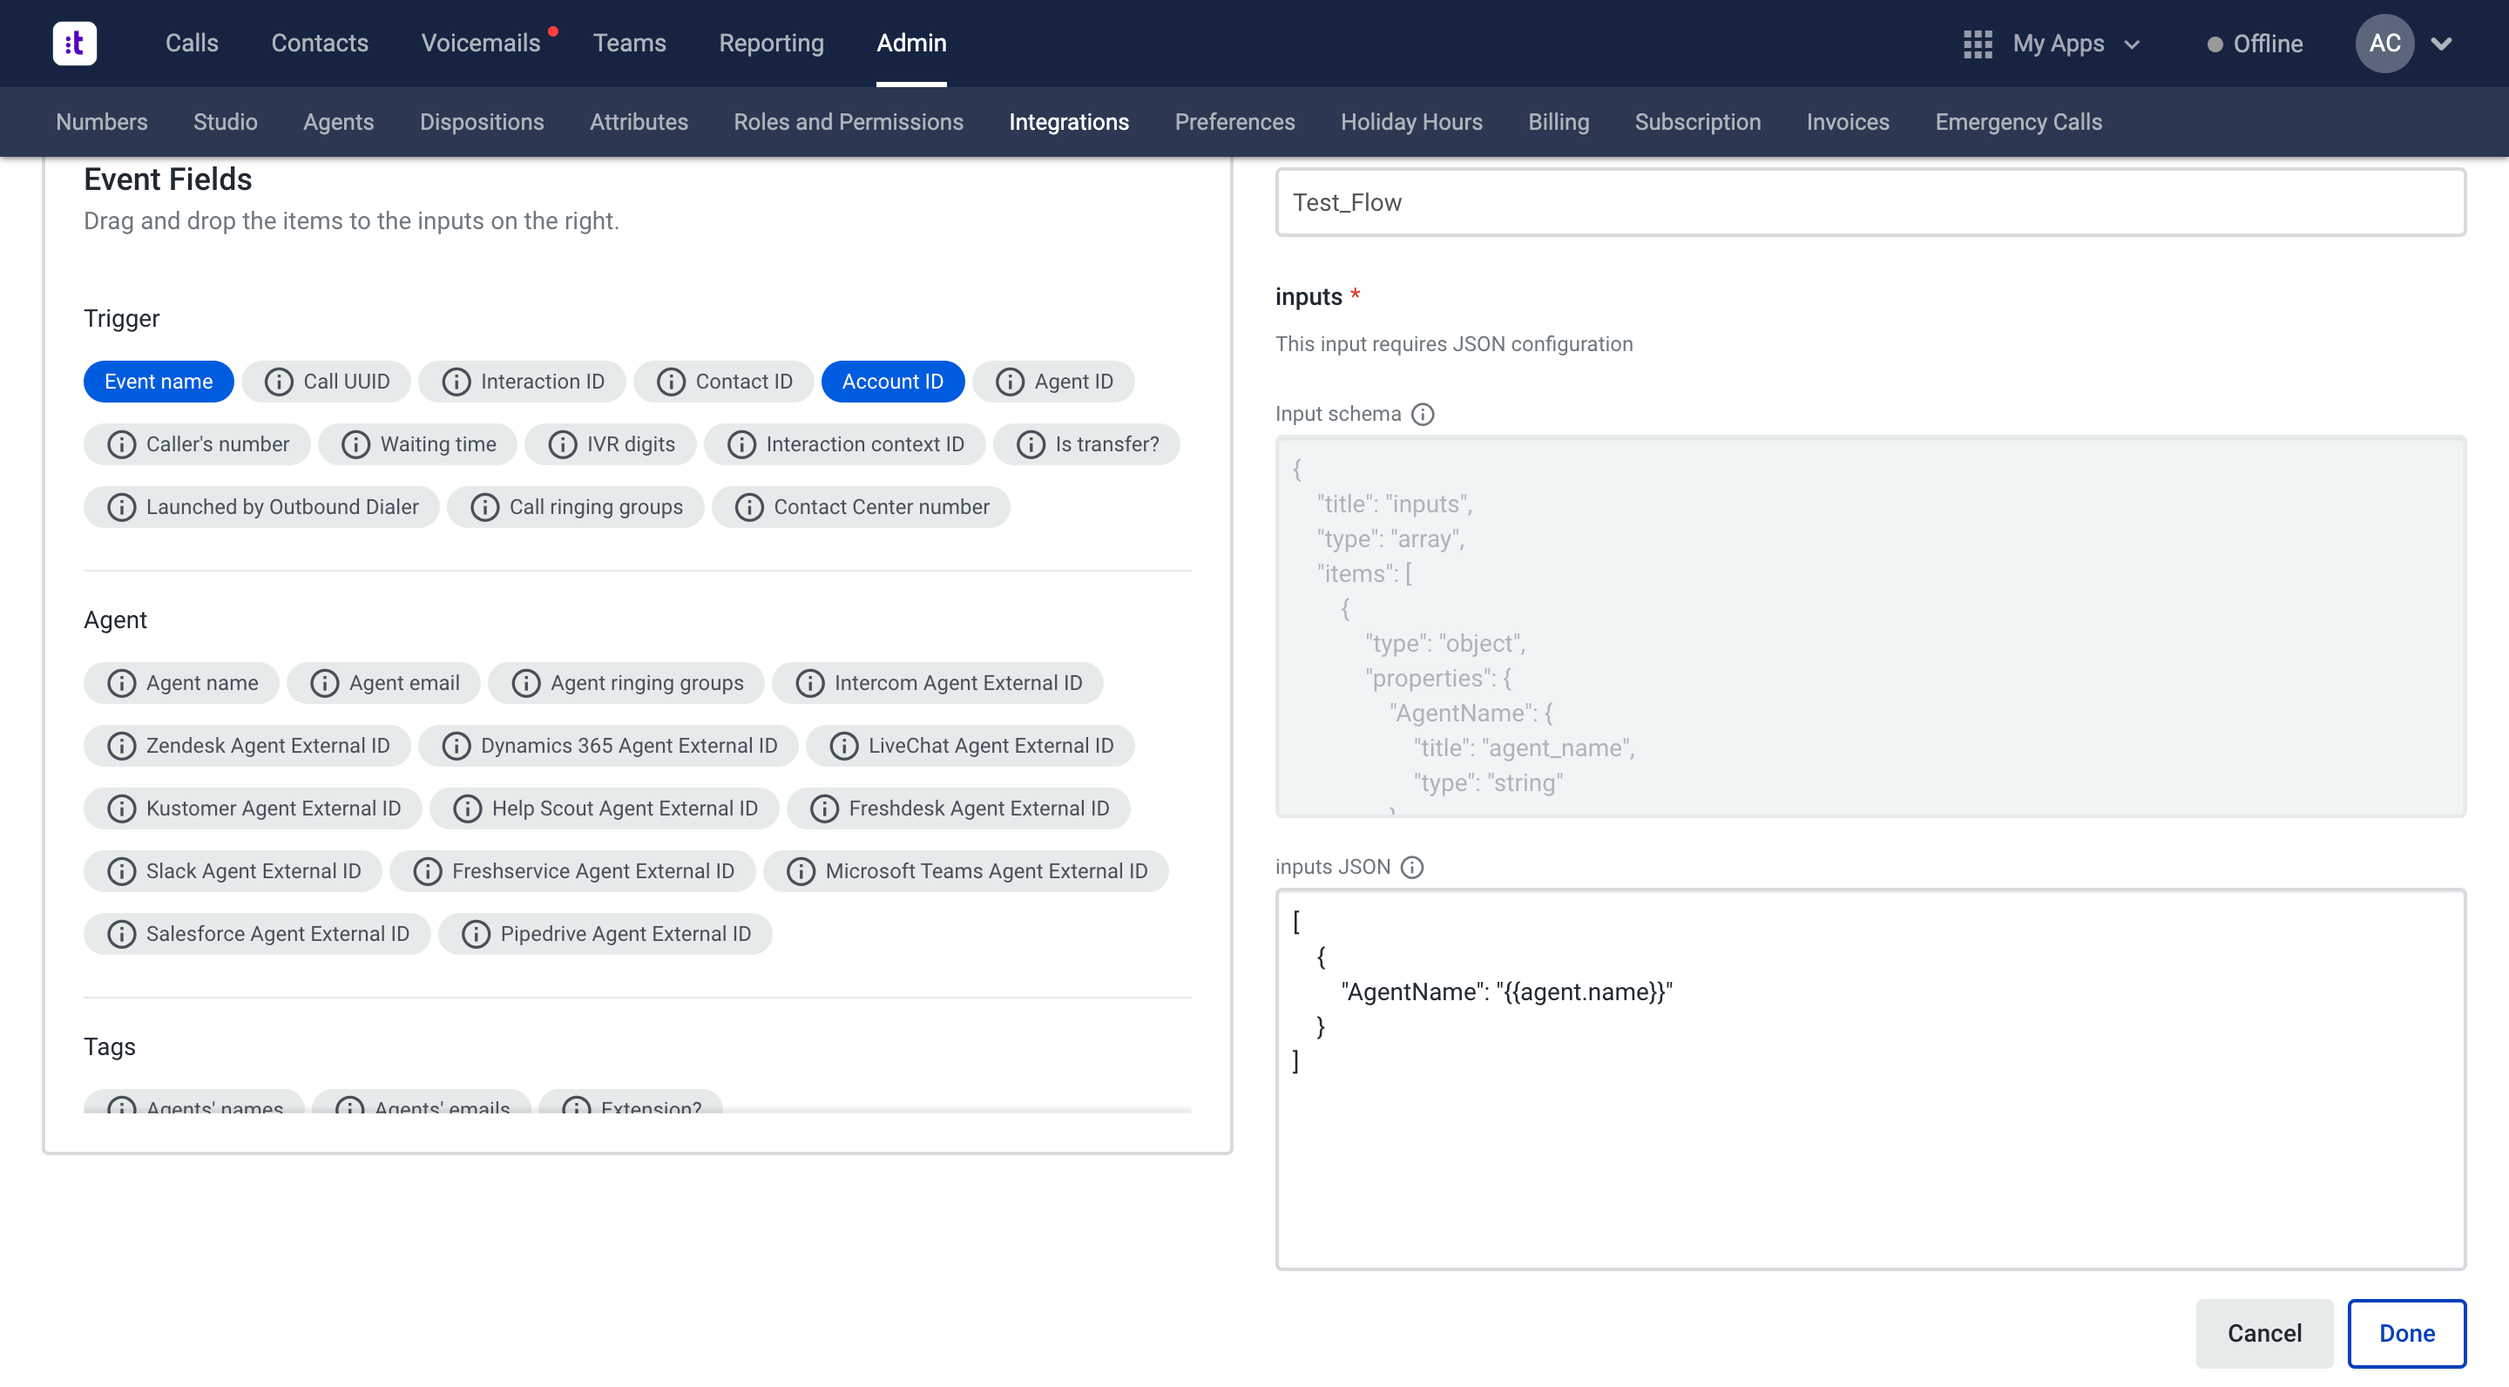Click the Interaction context ID info icon
The height and width of the screenshot is (1387, 2509).
point(741,444)
